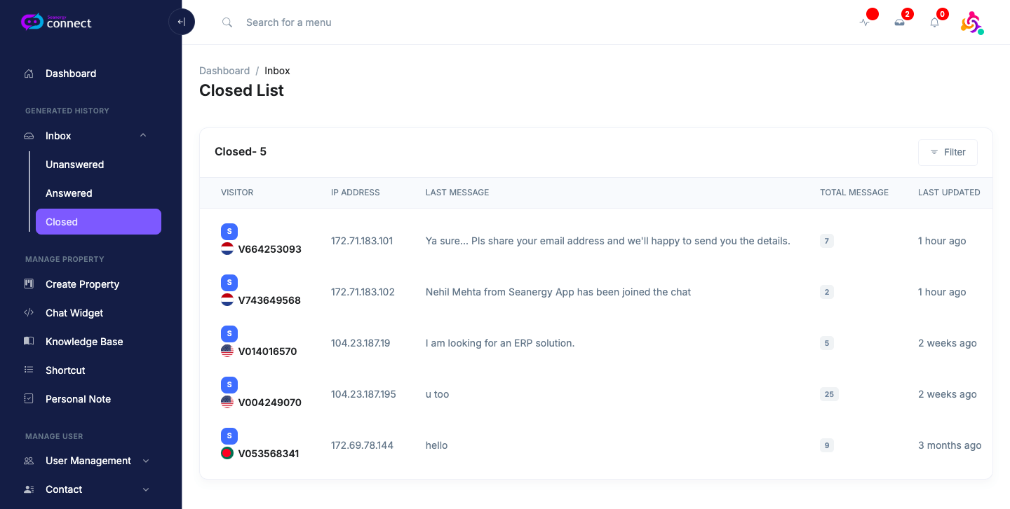Expand the User Management submenu

point(146,461)
